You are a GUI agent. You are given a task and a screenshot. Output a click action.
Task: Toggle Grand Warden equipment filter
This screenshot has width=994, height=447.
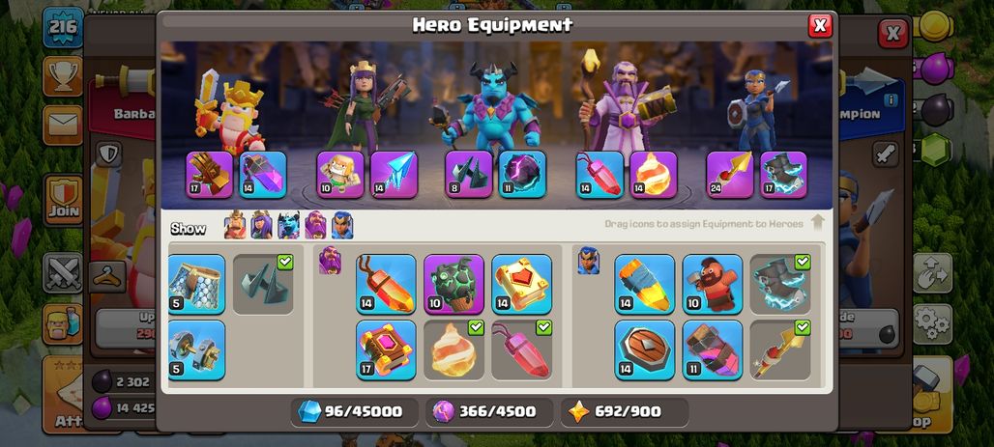[315, 225]
